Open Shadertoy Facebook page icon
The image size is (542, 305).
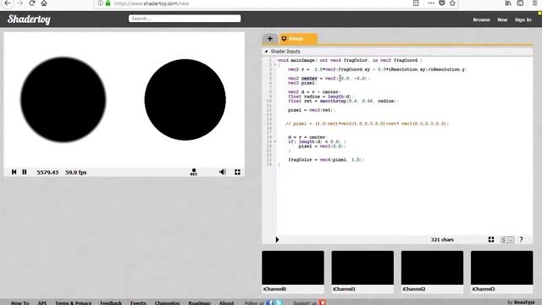(x=269, y=302)
